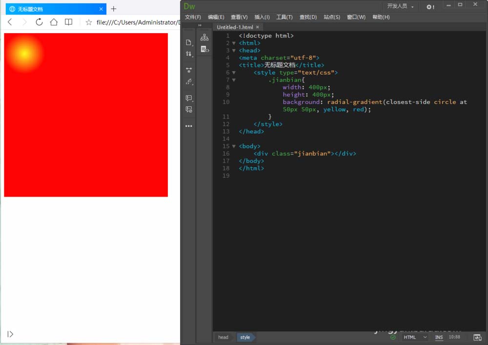This screenshot has width=488, height=345.
Task: Click the browser Refresh button
Action: (x=39, y=22)
